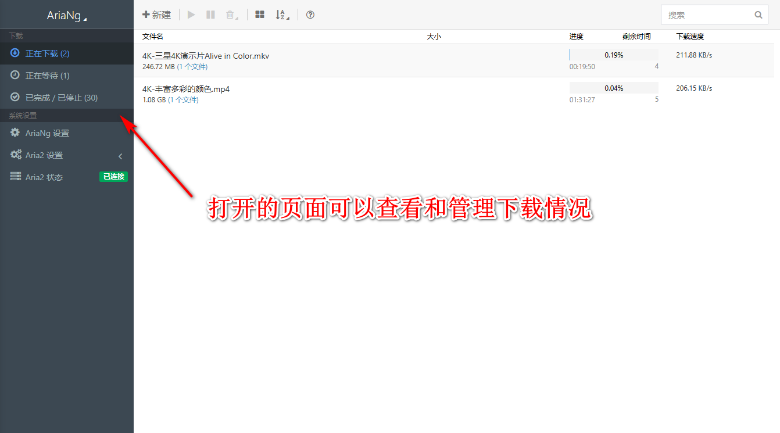Click the trash delete toolbar icon
Image resolution: width=780 pixels, height=433 pixels.
[x=231, y=15]
